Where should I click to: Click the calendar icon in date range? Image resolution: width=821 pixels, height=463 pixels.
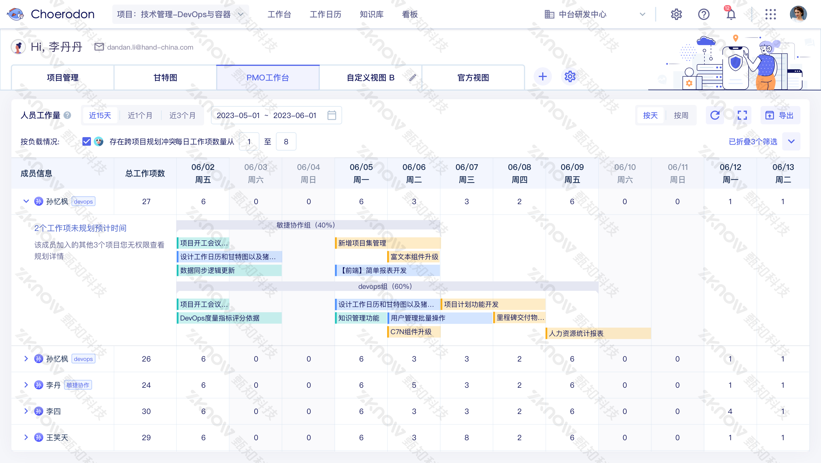click(x=332, y=115)
